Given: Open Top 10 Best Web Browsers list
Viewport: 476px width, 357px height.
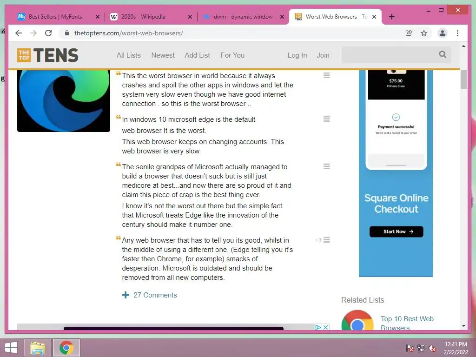Looking at the screenshot, I should [407, 323].
